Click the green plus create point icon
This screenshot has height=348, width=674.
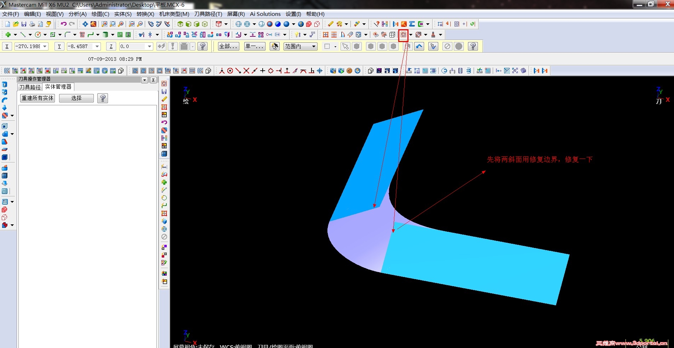[x=8, y=35]
